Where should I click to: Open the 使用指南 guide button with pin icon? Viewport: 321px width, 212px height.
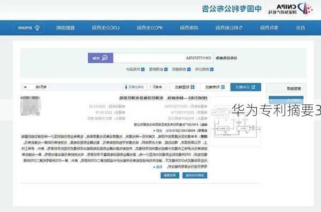pos(28,28)
